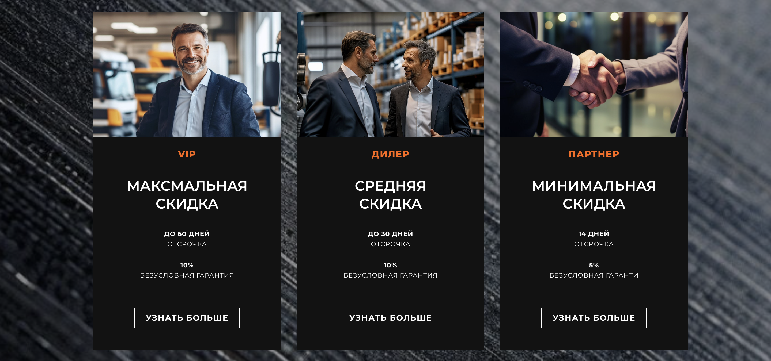This screenshot has height=361, width=771.
Task: Click the МИНИМАЛЬНАЯ СКИДКА heading
Action: 594,195
